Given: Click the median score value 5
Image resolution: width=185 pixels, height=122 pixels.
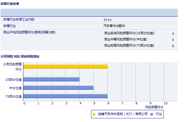Looking at the screenshot, I should 173,40.
